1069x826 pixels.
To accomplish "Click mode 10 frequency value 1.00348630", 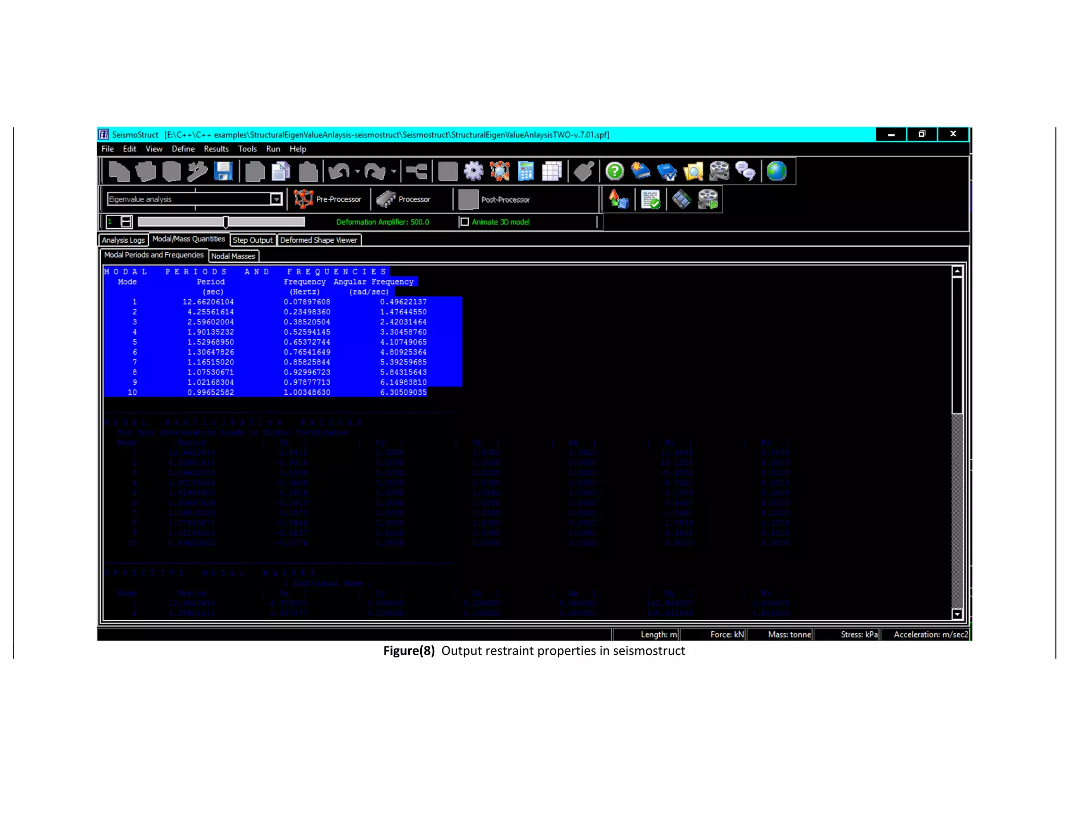I will pos(307,392).
